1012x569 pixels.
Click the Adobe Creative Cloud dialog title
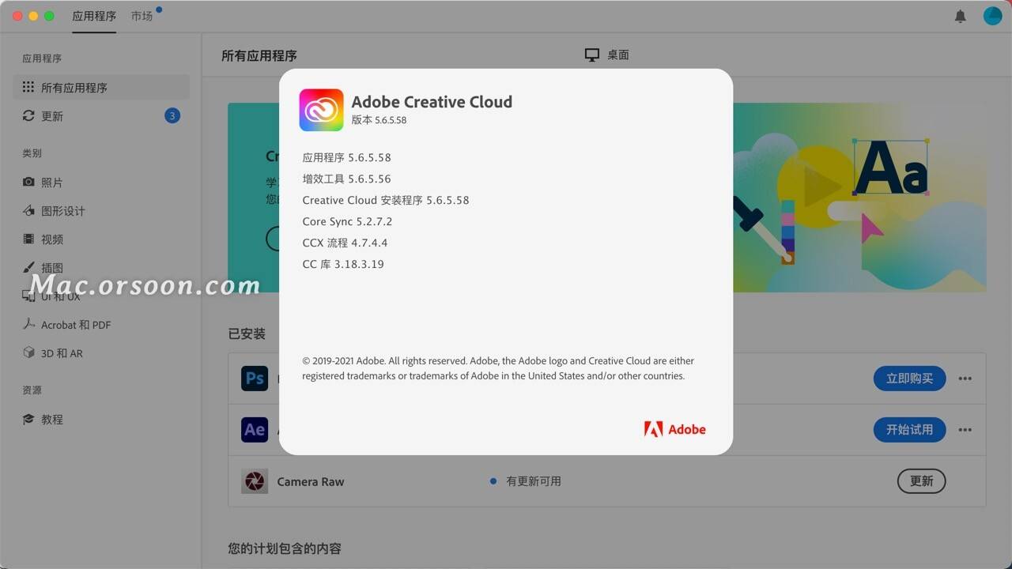432,101
